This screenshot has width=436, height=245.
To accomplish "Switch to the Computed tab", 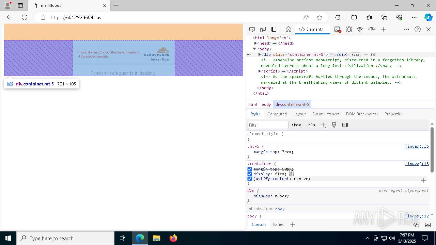I will pos(277,114).
